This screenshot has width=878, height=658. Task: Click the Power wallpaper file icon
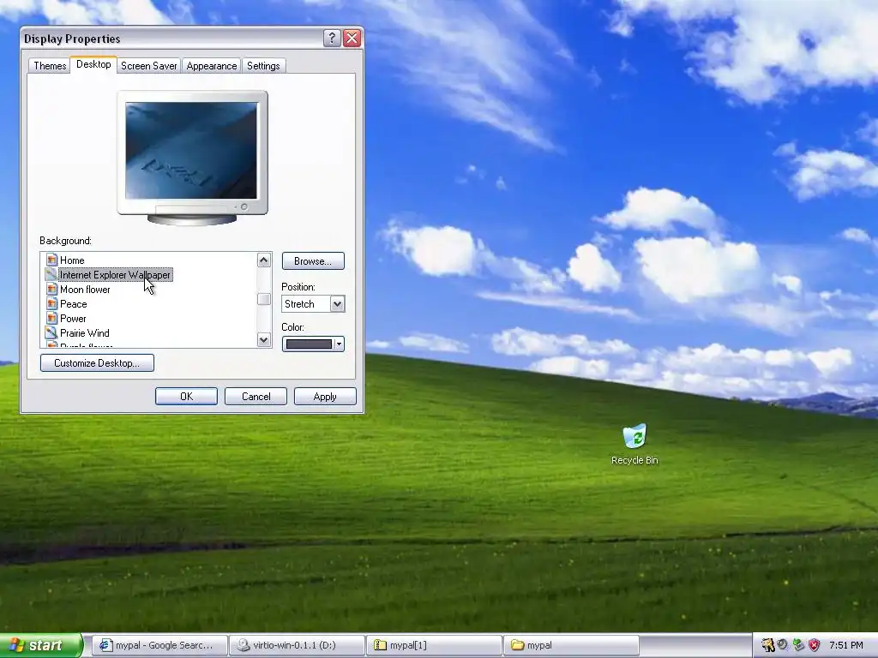51,319
